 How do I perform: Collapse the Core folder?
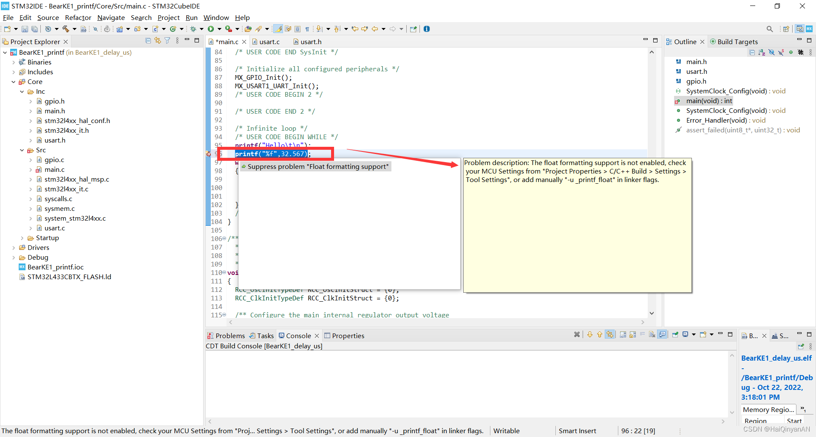pyautogui.click(x=13, y=82)
